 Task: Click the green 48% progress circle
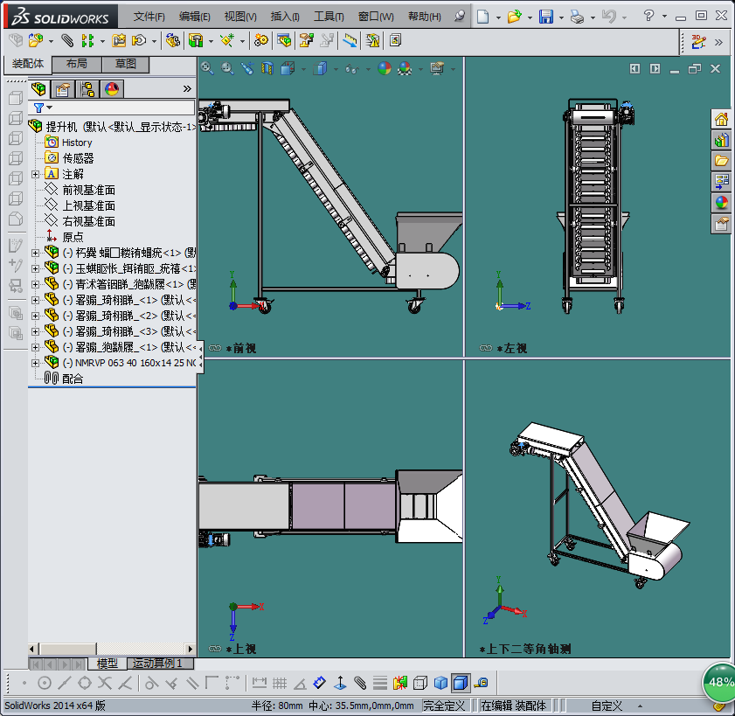click(x=721, y=681)
